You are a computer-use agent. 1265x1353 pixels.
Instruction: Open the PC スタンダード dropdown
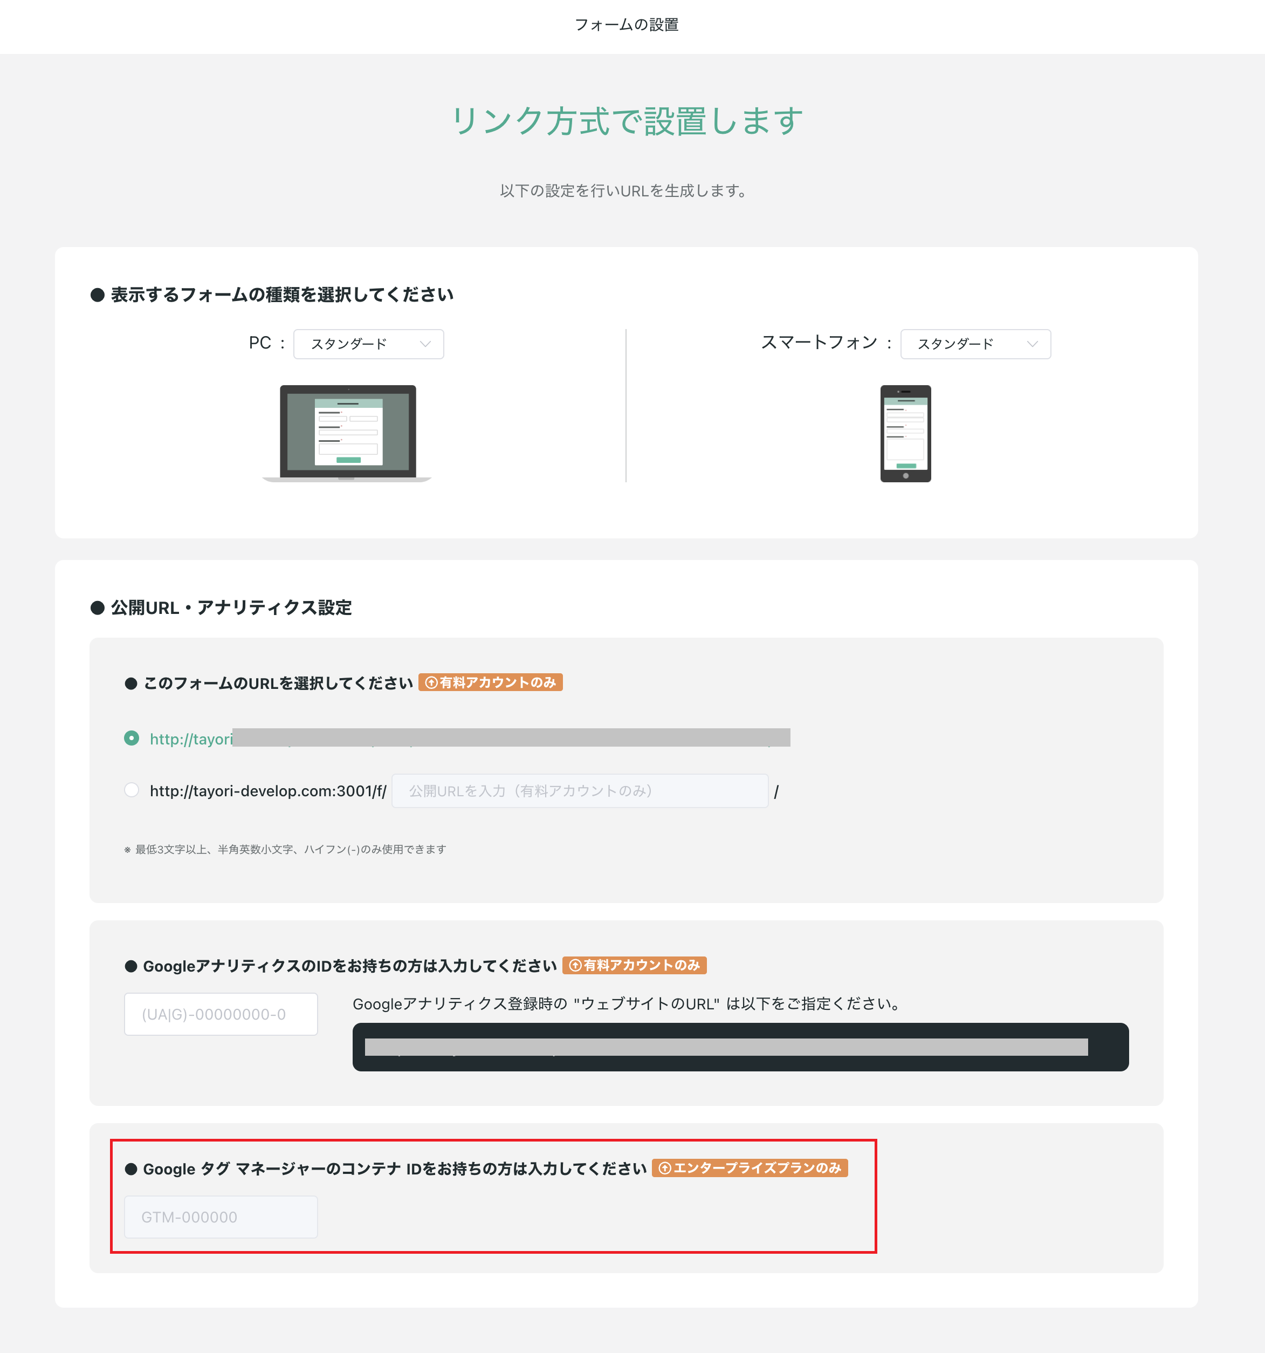[368, 344]
